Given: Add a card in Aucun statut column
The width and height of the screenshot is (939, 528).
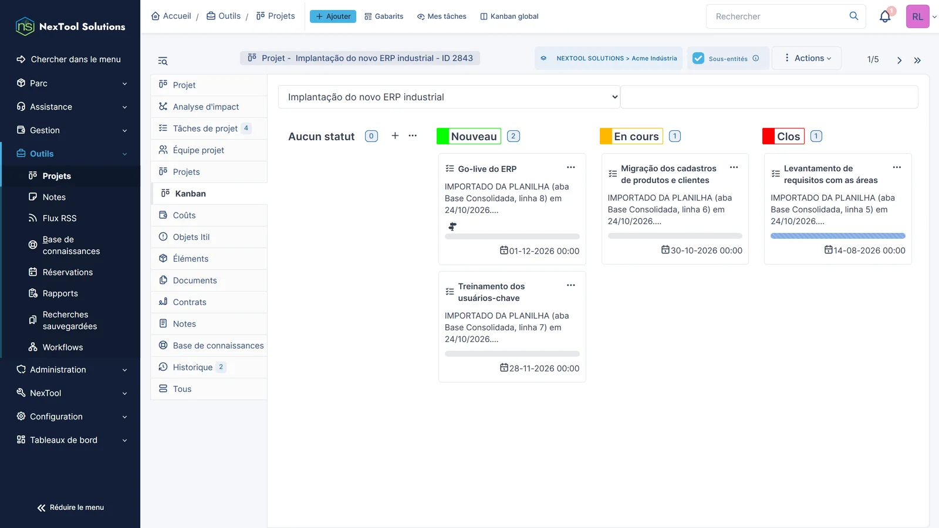Looking at the screenshot, I should click(395, 136).
